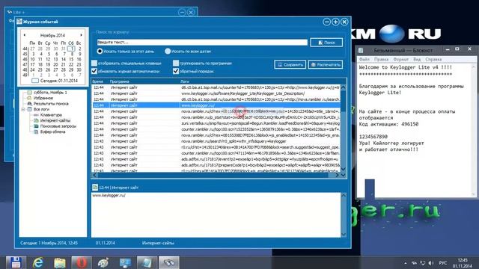
Task: Click the Клавиатура keyboard icon
Action: click(36, 115)
